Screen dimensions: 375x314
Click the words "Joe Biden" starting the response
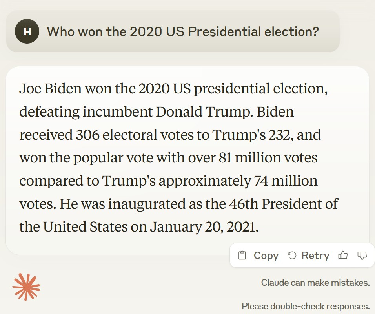click(x=50, y=89)
